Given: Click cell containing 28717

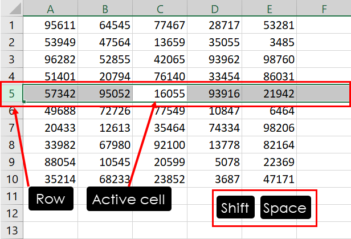Looking at the screenshot, I should [x=214, y=25].
